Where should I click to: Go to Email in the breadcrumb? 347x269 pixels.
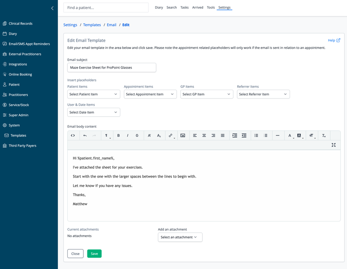pos(111,25)
